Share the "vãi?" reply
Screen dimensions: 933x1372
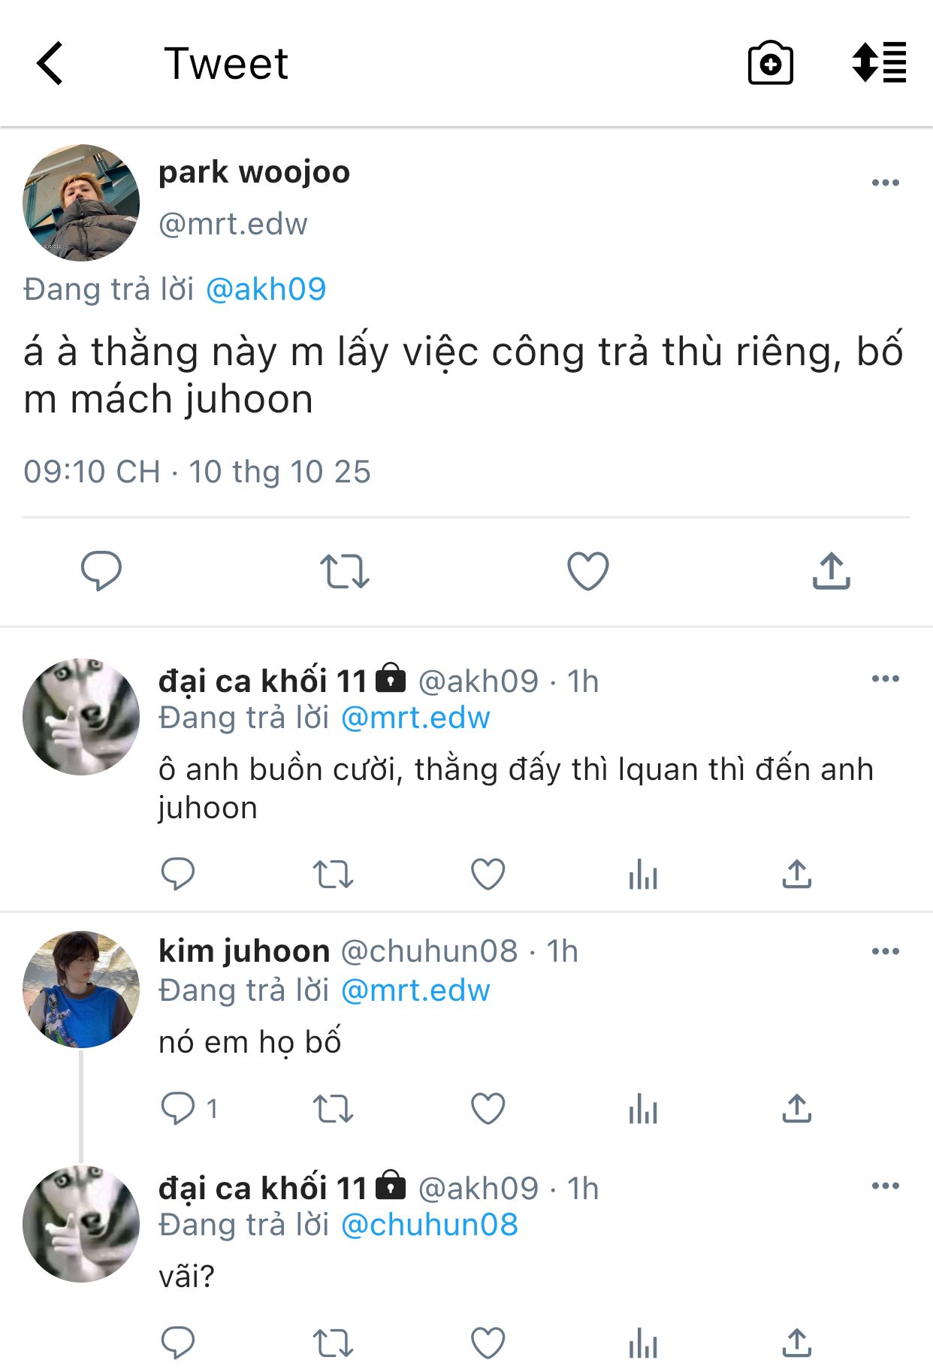tap(796, 1343)
